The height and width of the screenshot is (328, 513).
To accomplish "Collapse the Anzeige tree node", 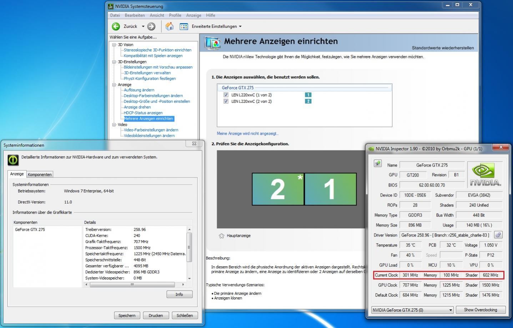I will (114, 85).
